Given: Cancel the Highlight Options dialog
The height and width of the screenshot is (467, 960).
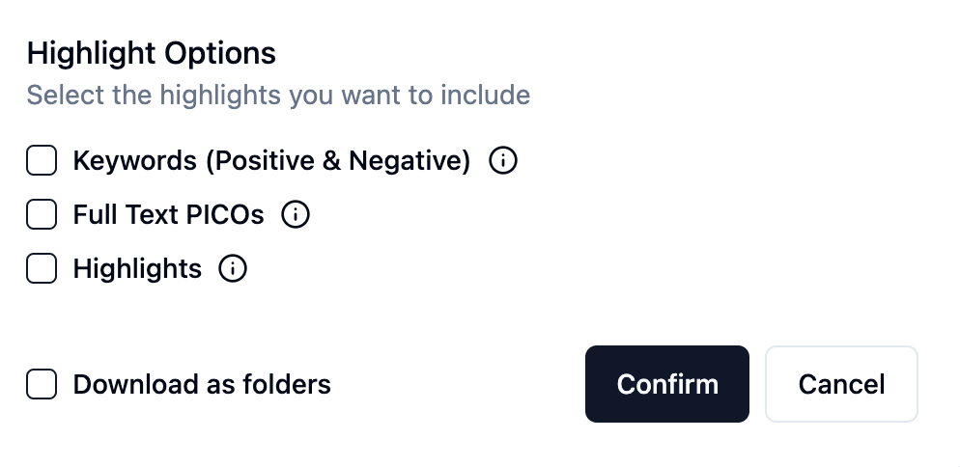Looking at the screenshot, I should tap(841, 384).
